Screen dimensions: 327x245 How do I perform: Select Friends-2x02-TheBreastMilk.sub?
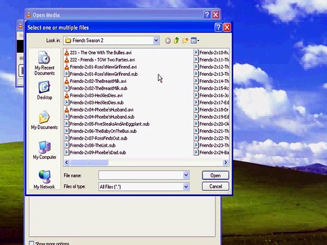[96, 88]
